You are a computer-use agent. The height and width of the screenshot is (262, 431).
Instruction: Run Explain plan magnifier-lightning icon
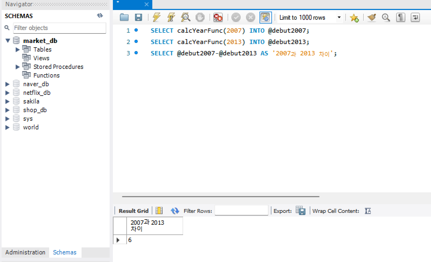(x=186, y=18)
